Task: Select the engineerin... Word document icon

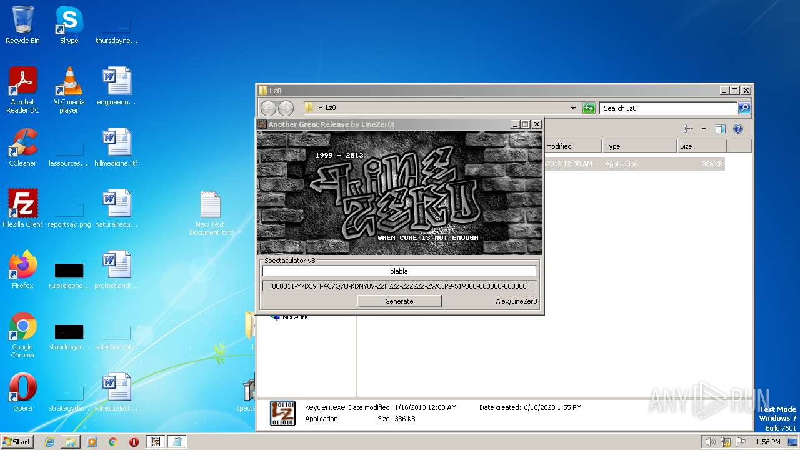Action: point(116,86)
